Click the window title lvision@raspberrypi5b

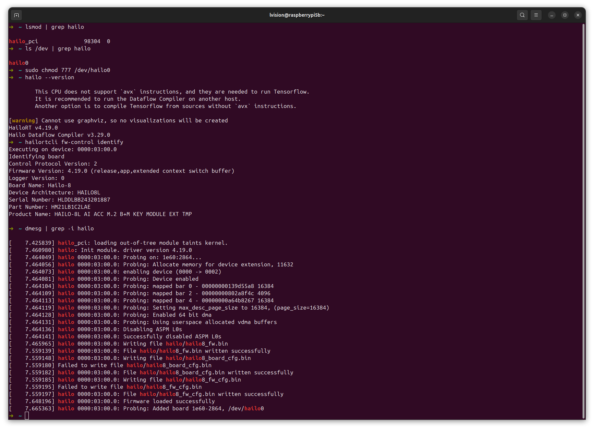[297, 15]
